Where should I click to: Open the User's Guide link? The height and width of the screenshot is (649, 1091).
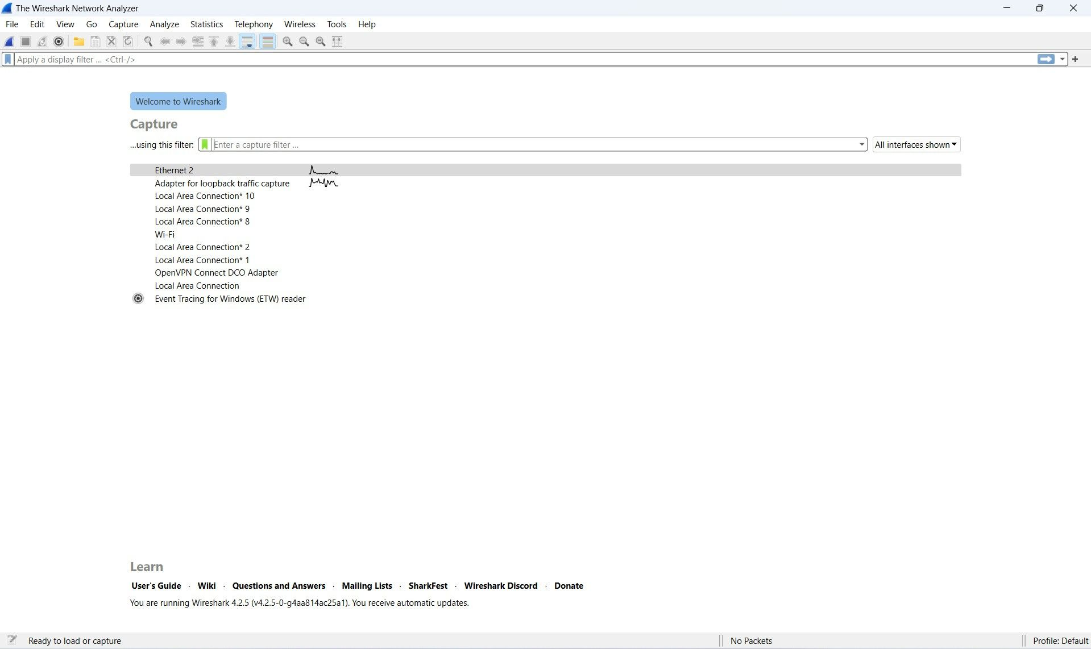pos(156,585)
